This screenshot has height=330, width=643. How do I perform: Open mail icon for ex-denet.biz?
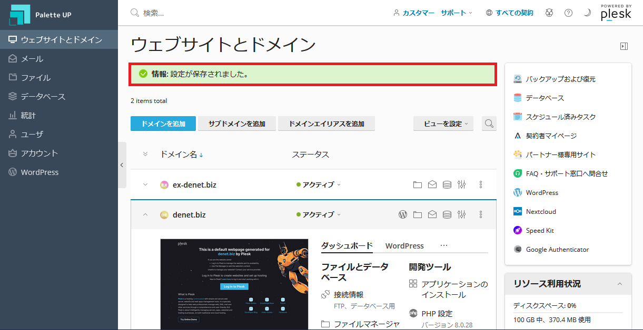[x=432, y=185]
